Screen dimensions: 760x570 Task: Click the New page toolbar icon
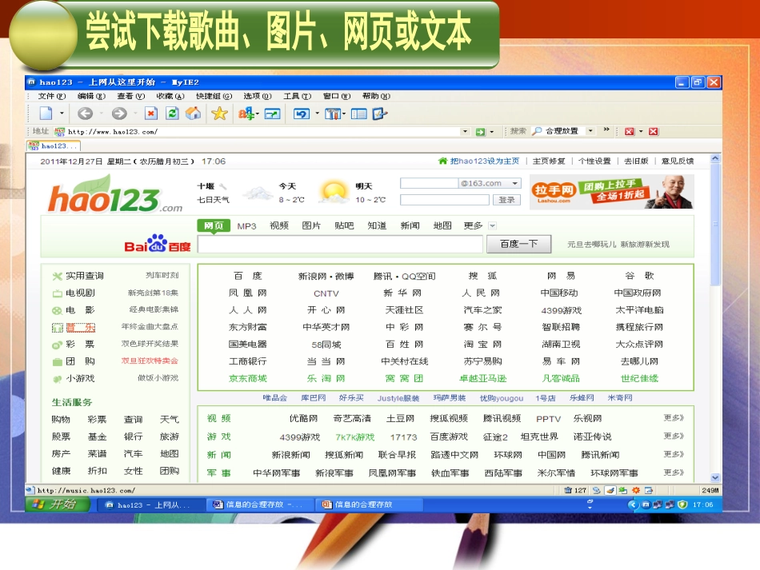tap(46, 114)
